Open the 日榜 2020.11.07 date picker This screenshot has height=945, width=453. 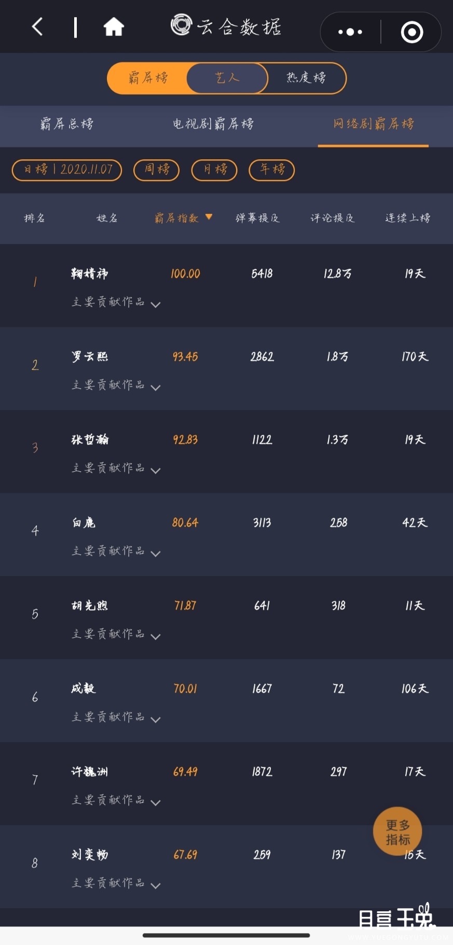click(x=67, y=170)
